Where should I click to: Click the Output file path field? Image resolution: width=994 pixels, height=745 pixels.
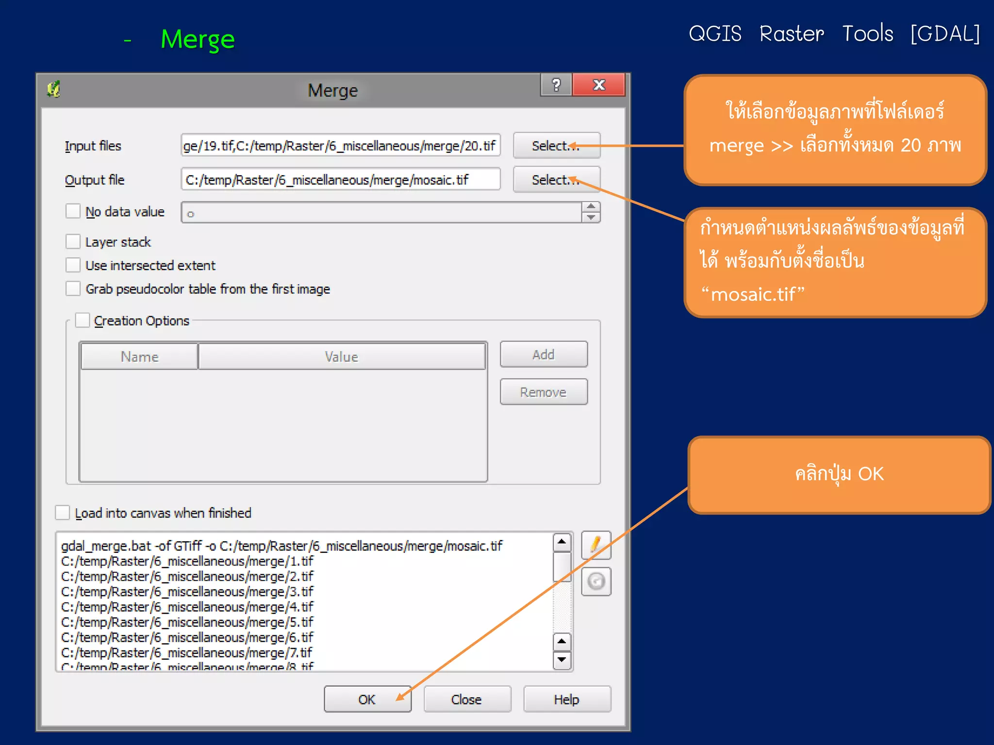(x=341, y=179)
